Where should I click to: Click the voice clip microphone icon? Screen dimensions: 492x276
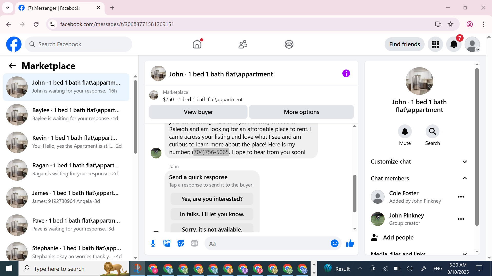(153, 244)
